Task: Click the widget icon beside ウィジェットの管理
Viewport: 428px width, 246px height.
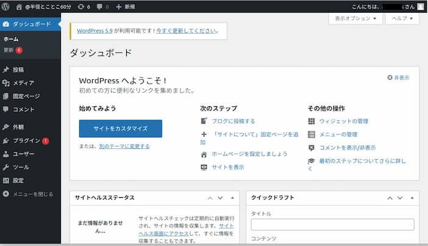Action: (x=312, y=121)
